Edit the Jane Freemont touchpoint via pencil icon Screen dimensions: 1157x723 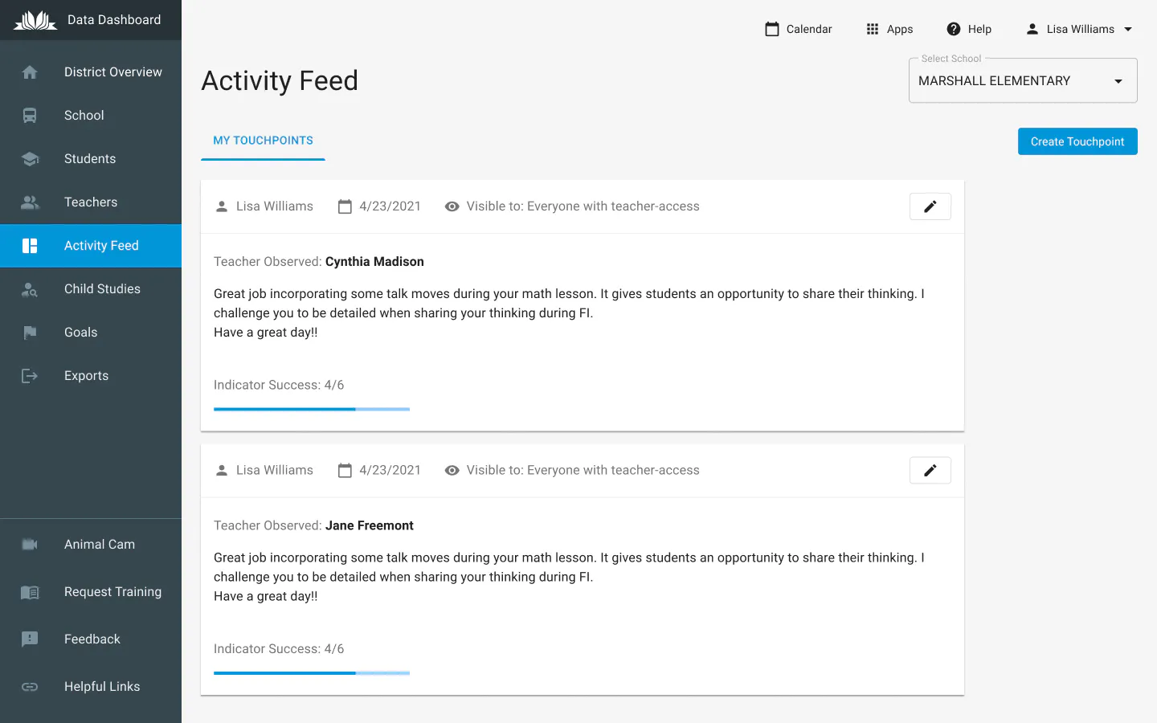[x=930, y=471]
